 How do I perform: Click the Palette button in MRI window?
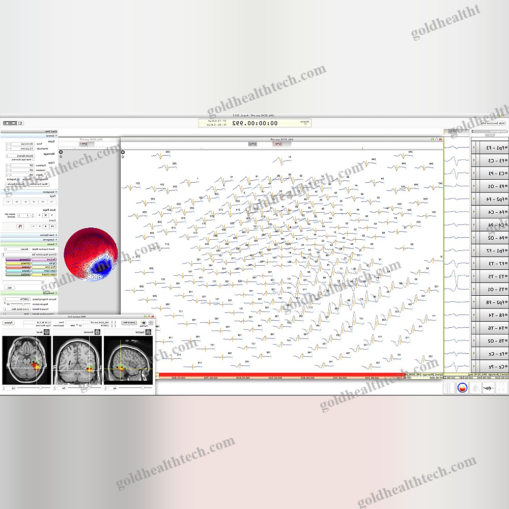click(x=9, y=323)
